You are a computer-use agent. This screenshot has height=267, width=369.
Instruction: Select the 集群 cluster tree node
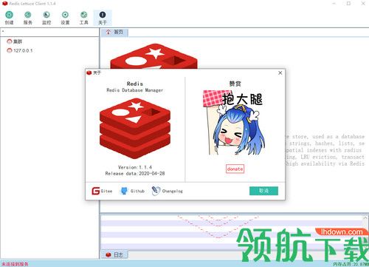[x=15, y=41]
